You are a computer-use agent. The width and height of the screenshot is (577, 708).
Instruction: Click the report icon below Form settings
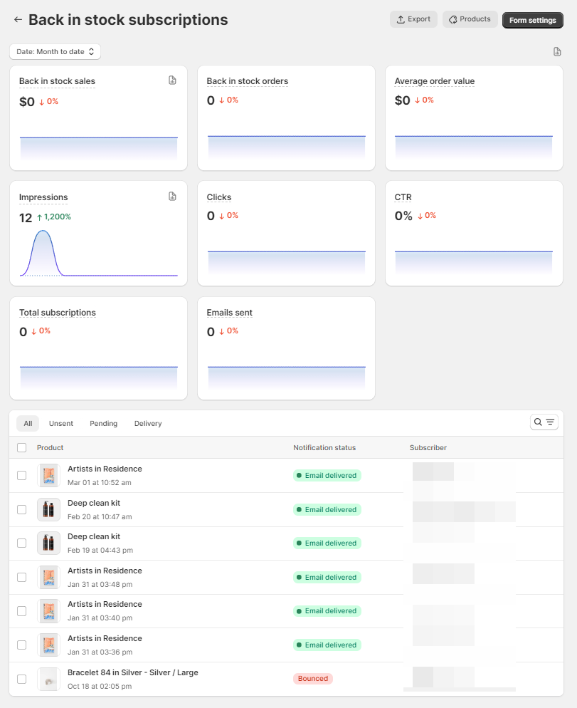point(557,51)
